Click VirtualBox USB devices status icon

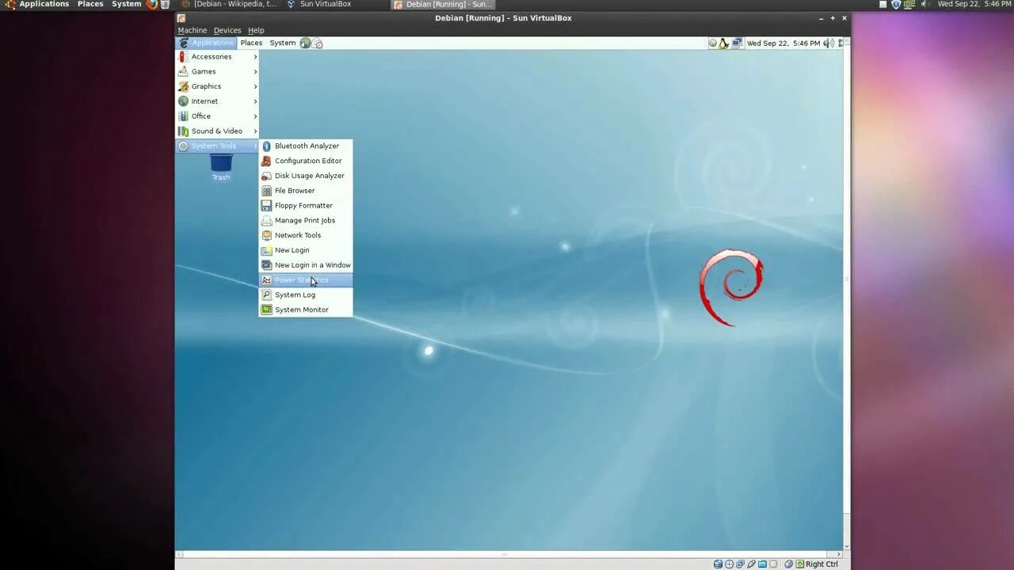coord(751,564)
